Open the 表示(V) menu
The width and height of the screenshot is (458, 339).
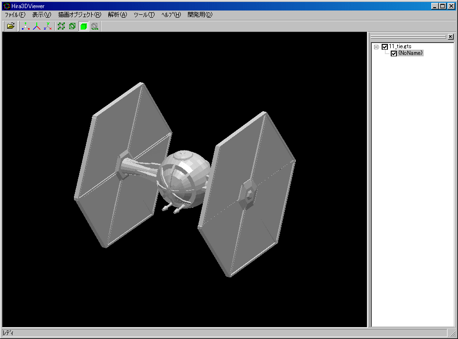coord(42,15)
